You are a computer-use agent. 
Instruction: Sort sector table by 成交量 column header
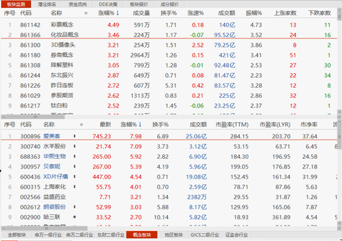coord(141,13)
